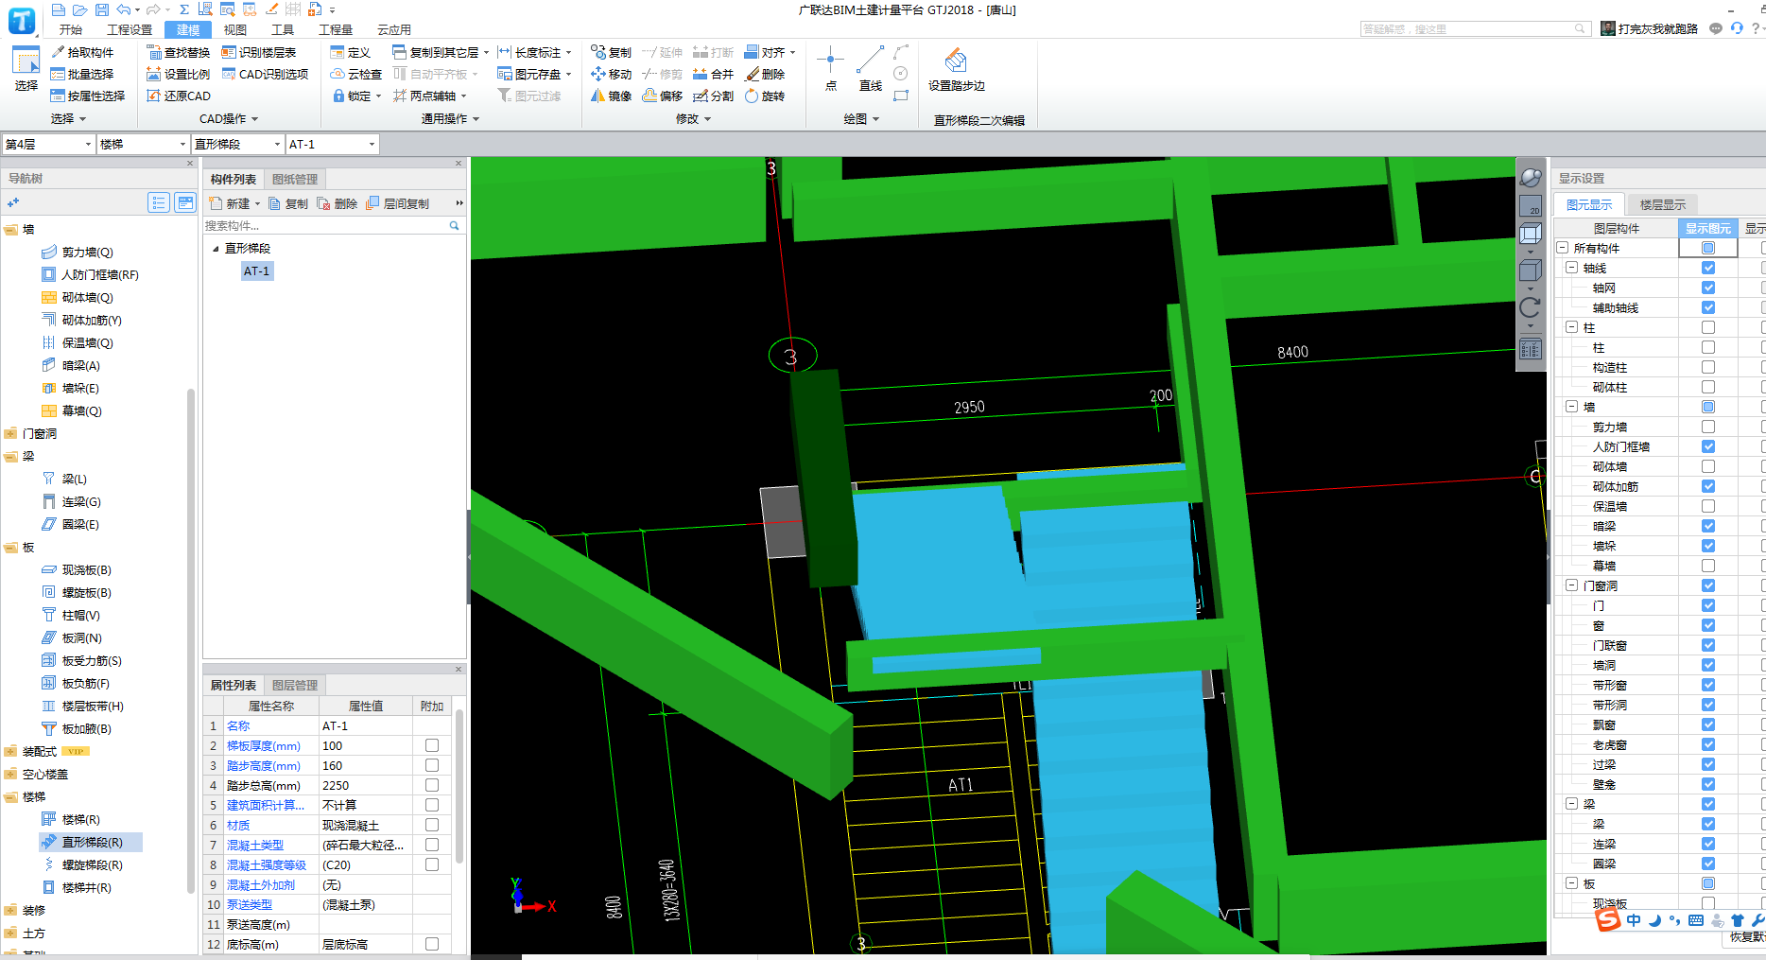Open 识别楼层表 recognize floor table
The width and height of the screenshot is (1766, 960).
tap(258, 52)
